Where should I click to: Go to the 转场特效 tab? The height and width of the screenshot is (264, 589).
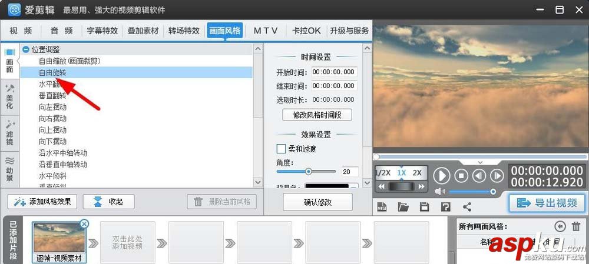[x=184, y=31]
